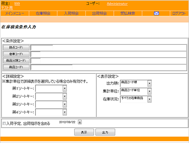Click the 出力 button

(105, 132)
